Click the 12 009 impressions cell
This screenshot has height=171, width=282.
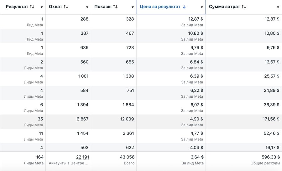tap(114, 122)
